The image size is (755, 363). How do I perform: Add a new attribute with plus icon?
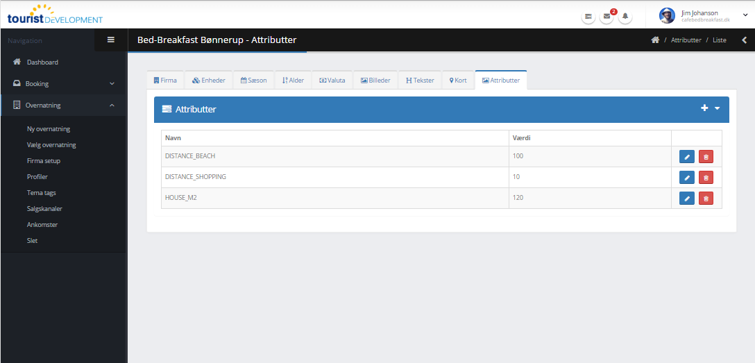point(704,108)
